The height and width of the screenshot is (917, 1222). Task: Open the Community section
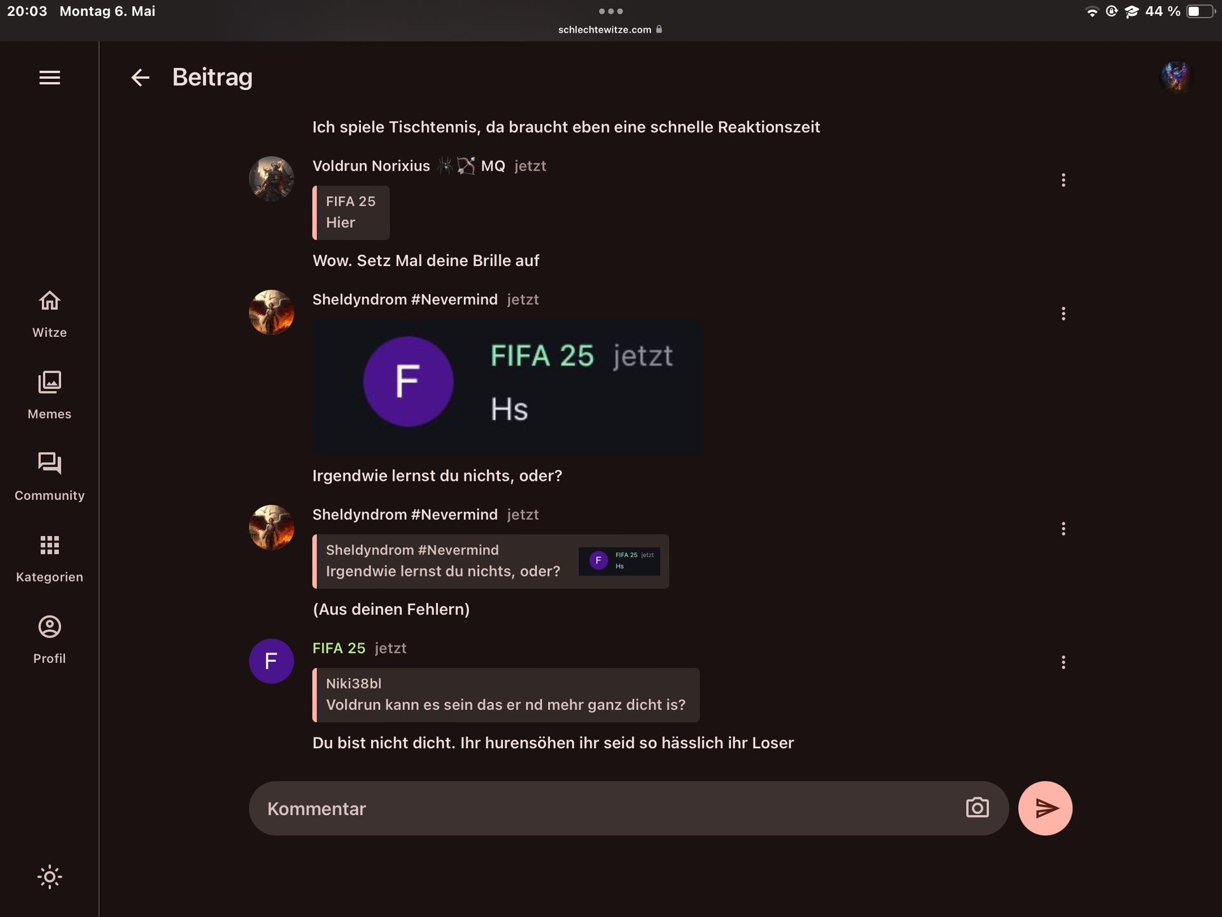[50, 477]
